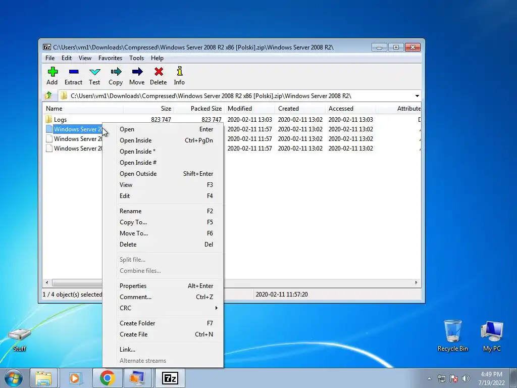Choose Properties in the context menu
This screenshot has width=517, height=388.
coord(163,286)
